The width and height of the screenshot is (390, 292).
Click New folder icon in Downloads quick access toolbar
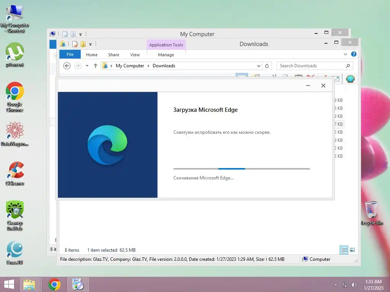[x=83, y=44]
